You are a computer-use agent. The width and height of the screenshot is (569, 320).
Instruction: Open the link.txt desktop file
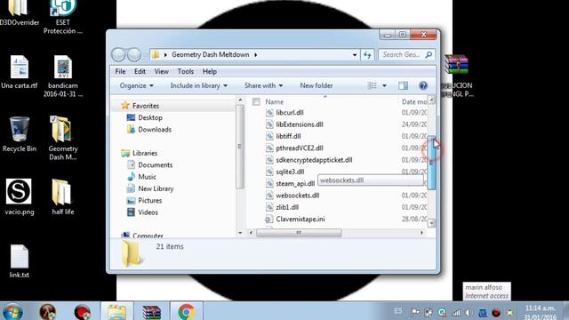click(20, 261)
